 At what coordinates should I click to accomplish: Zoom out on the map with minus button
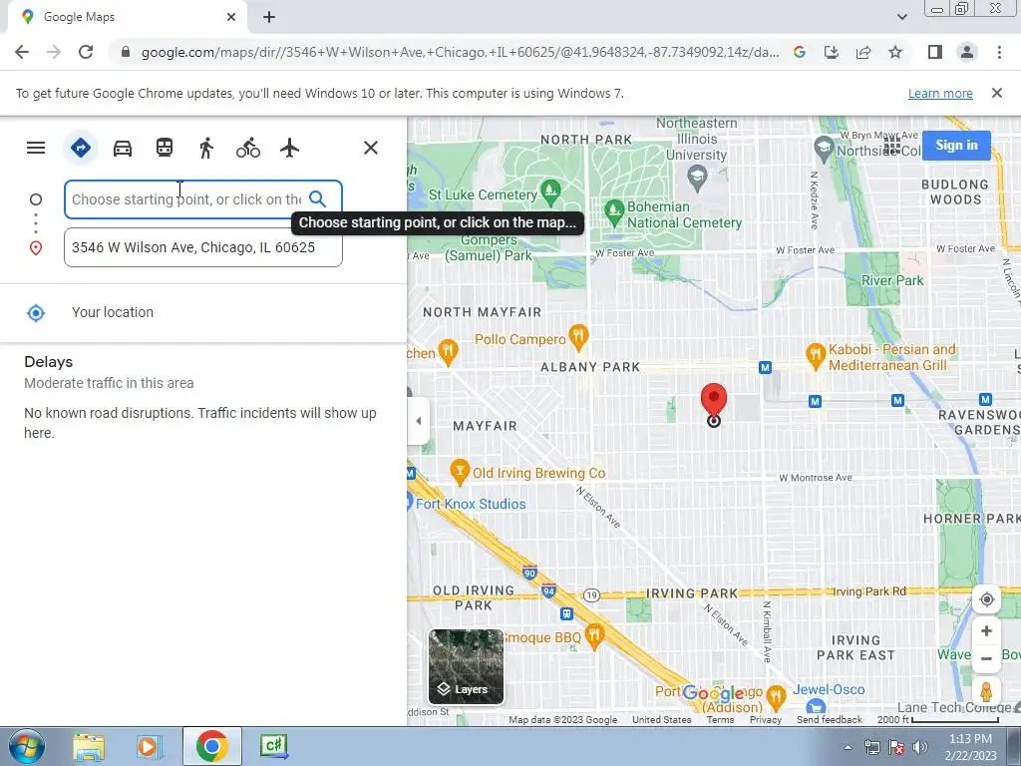986,658
